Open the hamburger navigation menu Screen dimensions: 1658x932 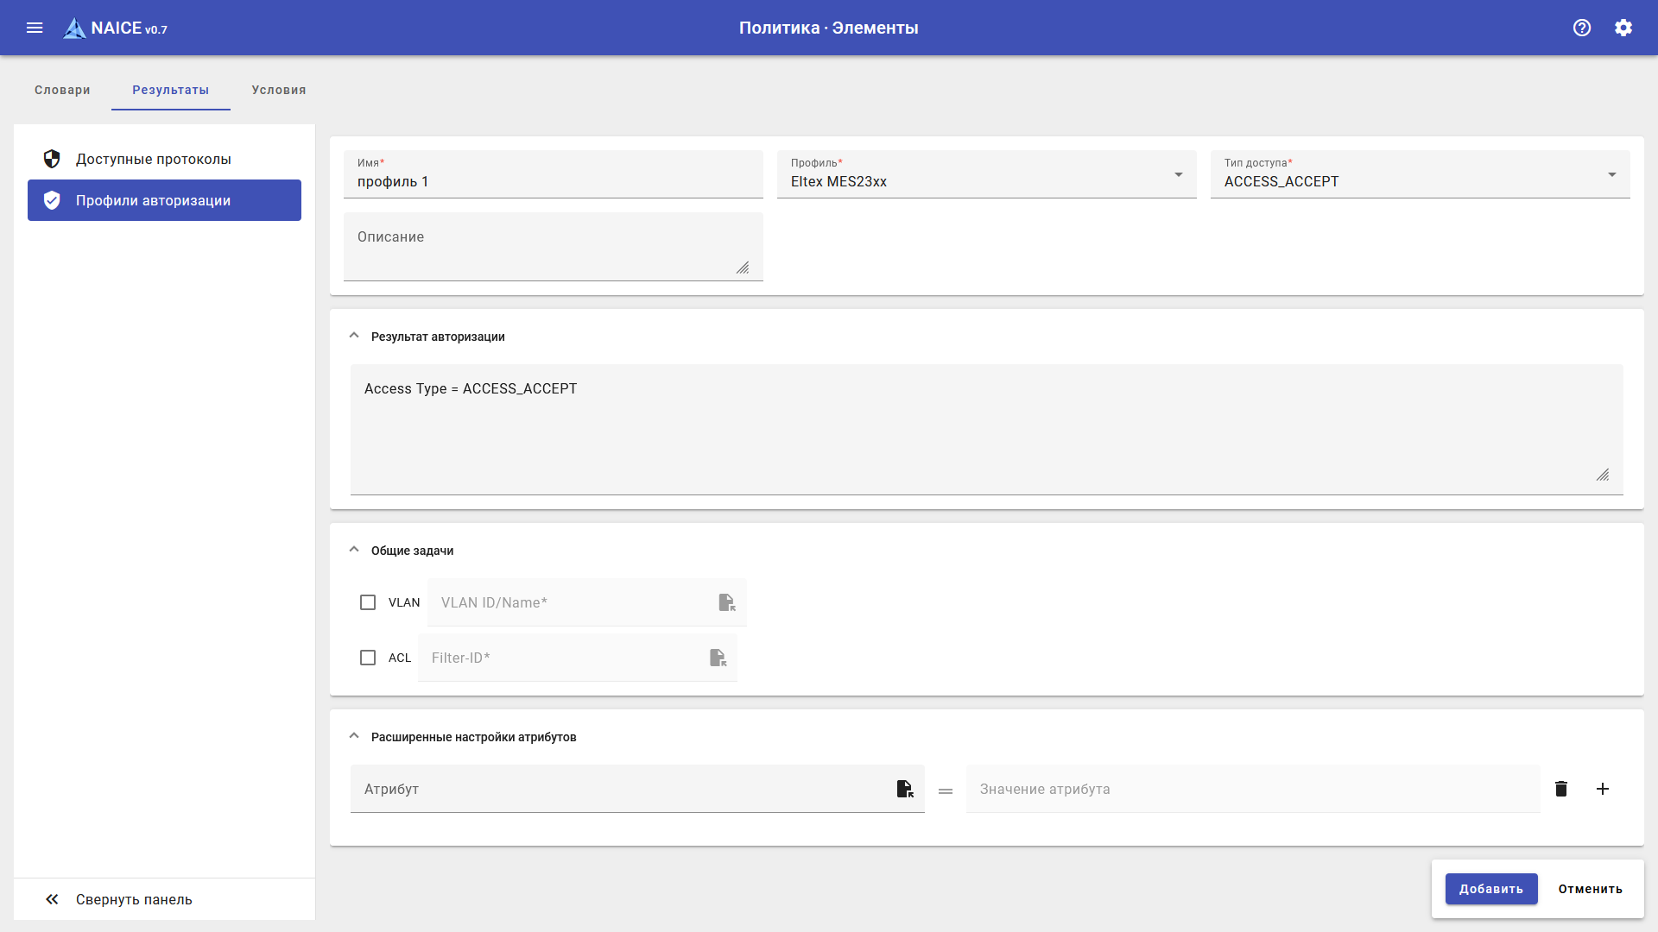pos(35,28)
